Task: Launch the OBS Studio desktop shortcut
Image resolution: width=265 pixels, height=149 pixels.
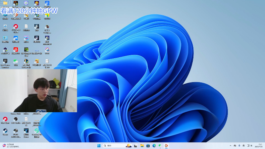Action: click(x=16, y=119)
